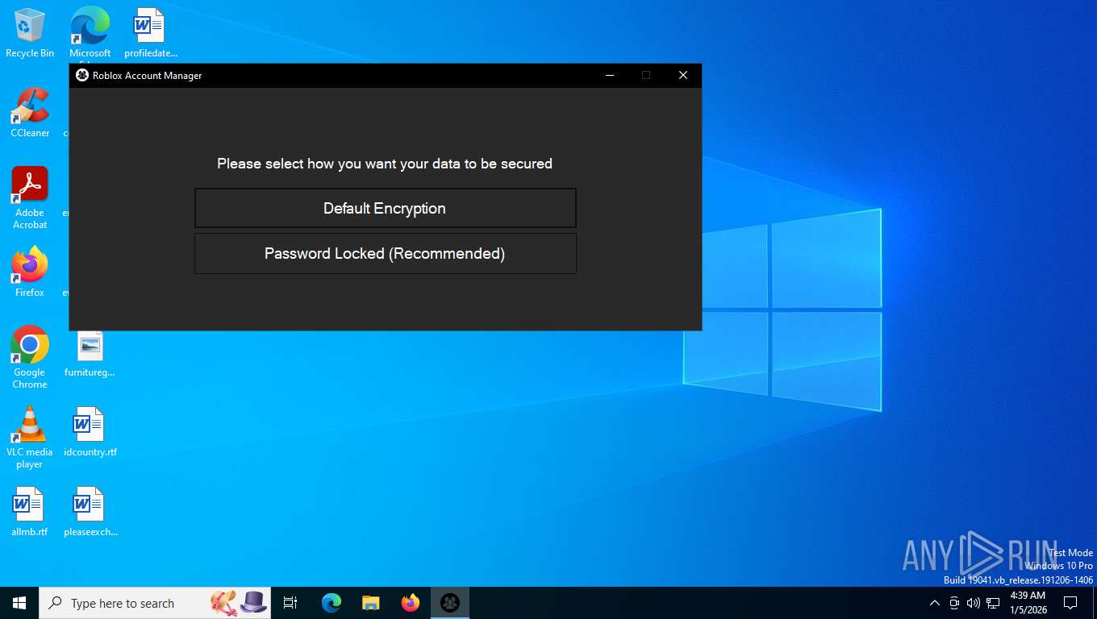Click the meet now tray icon

pos(954,603)
